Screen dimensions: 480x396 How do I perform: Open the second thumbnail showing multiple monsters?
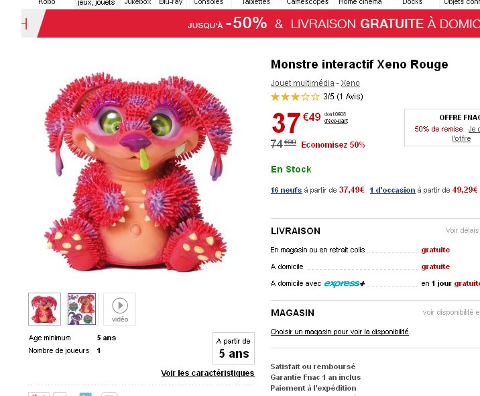[x=82, y=309]
